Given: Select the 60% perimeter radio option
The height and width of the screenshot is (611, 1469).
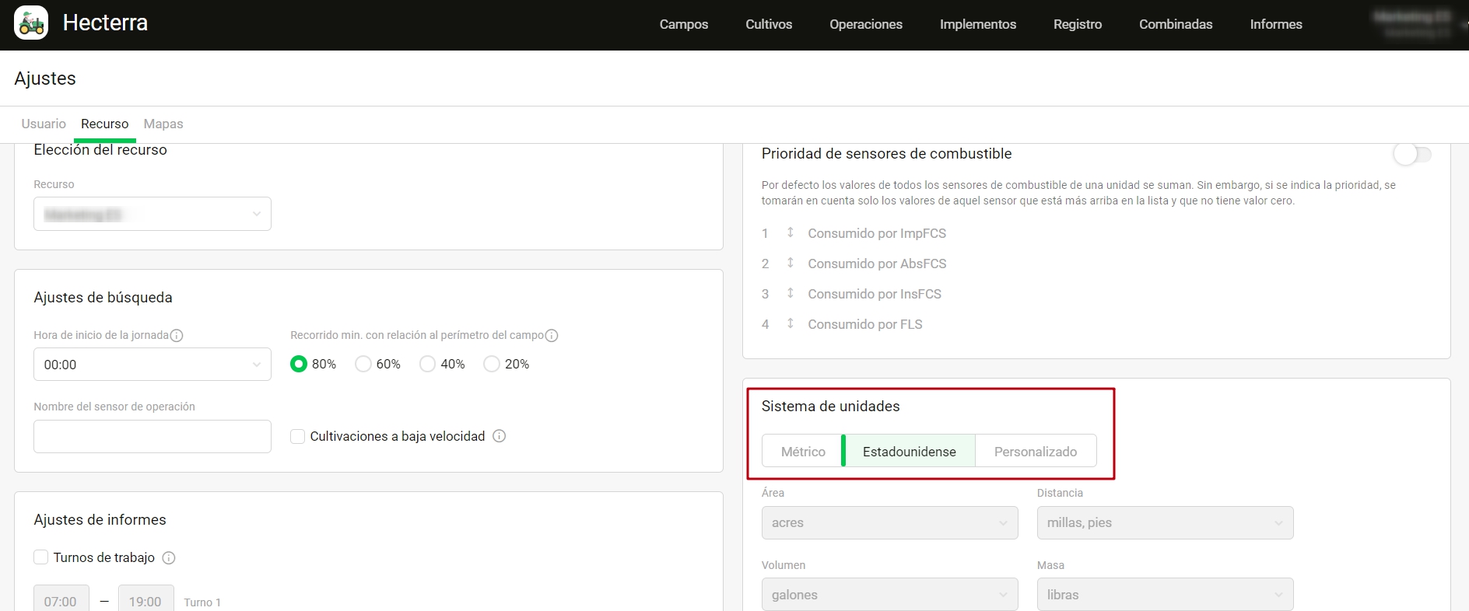Looking at the screenshot, I should click(363, 364).
